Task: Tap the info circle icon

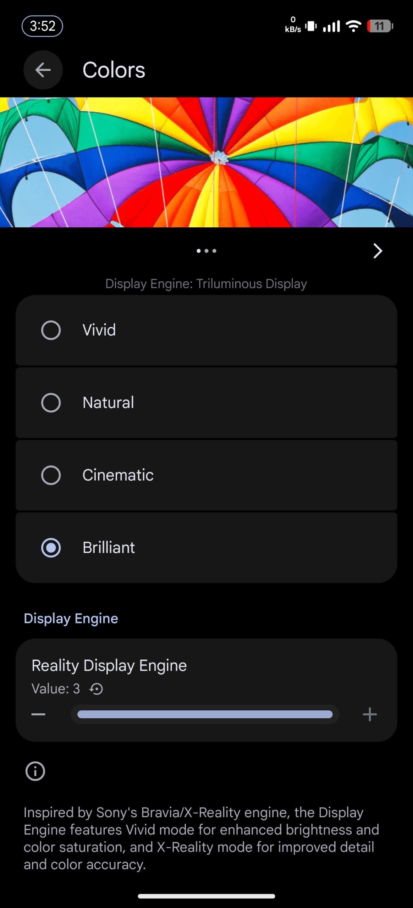Action: click(35, 771)
